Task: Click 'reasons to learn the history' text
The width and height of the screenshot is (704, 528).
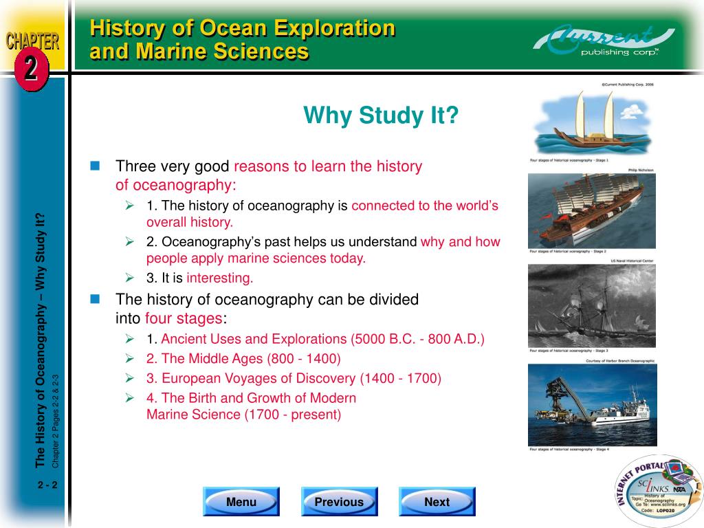Action: point(328,166)
